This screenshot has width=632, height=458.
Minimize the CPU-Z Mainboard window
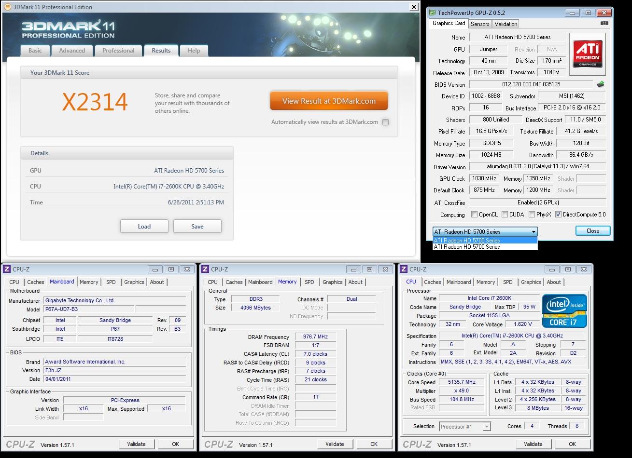(155, 269)
